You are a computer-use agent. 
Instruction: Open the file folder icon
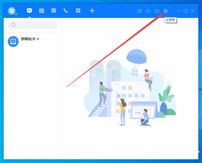pyautogui.click(x=157, y=11)
